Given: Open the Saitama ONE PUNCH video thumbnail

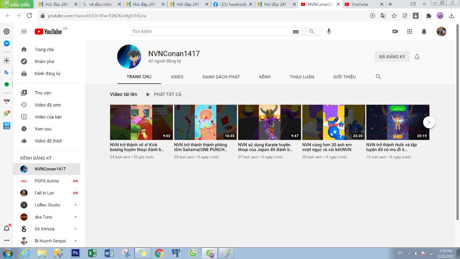Looking at the screenshot, I should click(x=205, y=122).
